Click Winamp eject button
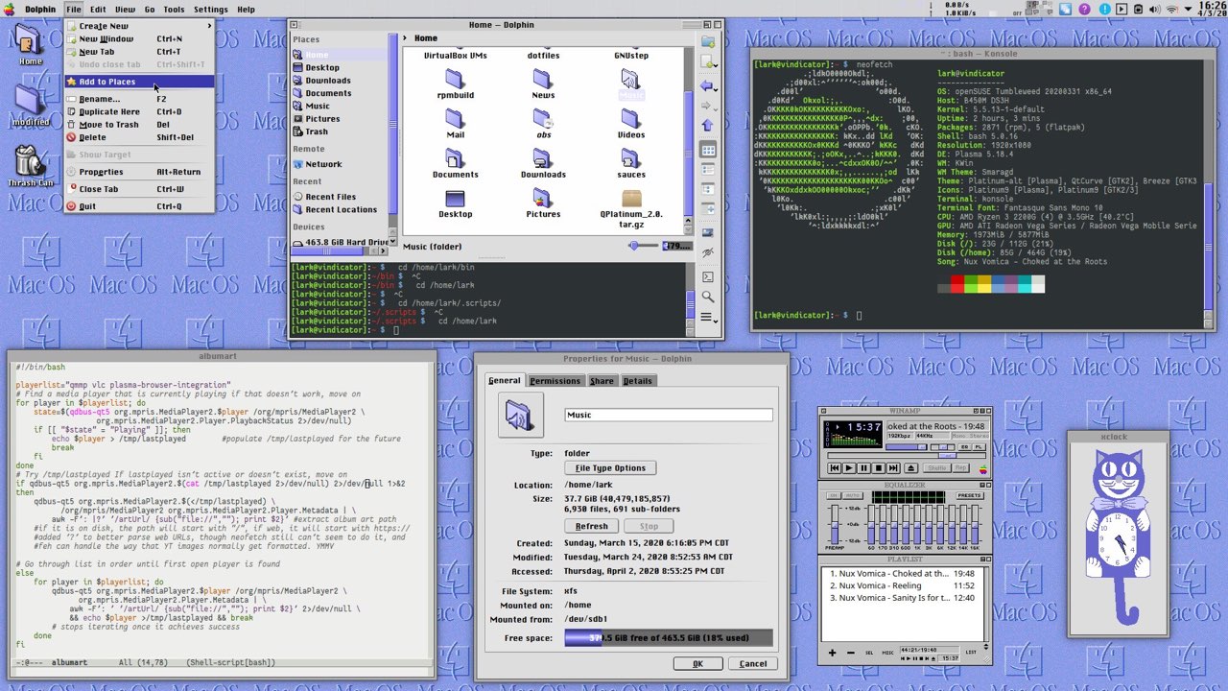This screenshot has height=691, width=1228. [x=911, y=467]
